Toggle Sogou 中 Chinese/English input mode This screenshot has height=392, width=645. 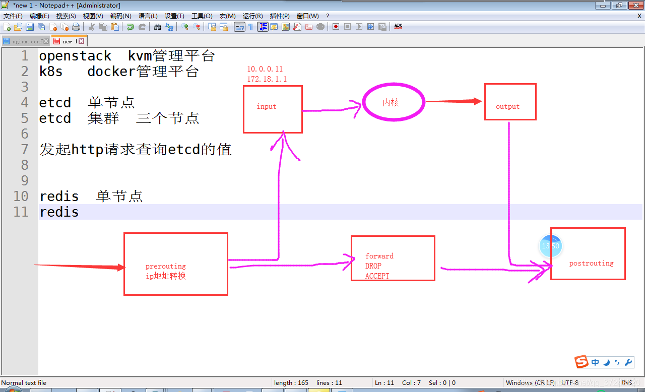[x=596, y=362]
